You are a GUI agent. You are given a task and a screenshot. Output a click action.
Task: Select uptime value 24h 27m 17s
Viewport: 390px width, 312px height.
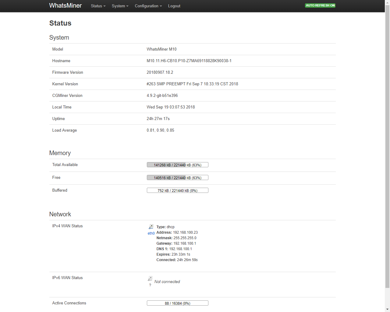click(x=158, y=119)
